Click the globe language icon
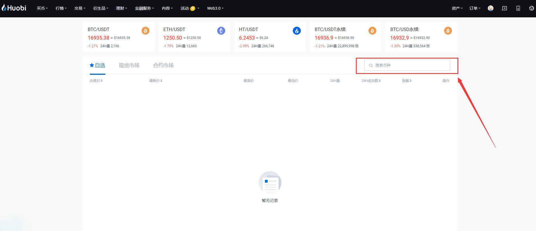 (x=531, y=8)
